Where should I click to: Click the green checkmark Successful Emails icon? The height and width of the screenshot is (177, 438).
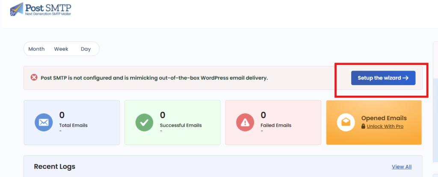click(x=144, y=122)
